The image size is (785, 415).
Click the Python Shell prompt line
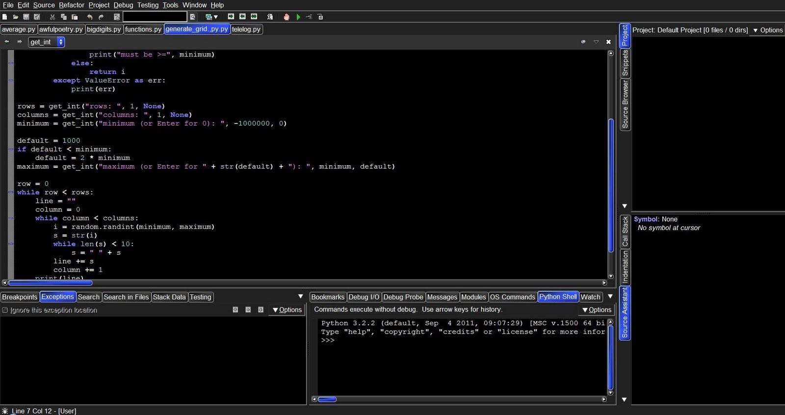(328, 340)
